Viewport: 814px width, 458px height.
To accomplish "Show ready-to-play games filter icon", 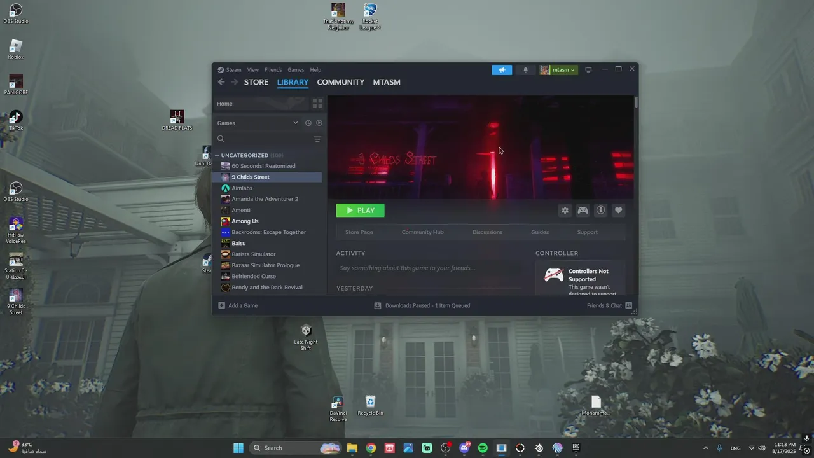I will 319,123.
